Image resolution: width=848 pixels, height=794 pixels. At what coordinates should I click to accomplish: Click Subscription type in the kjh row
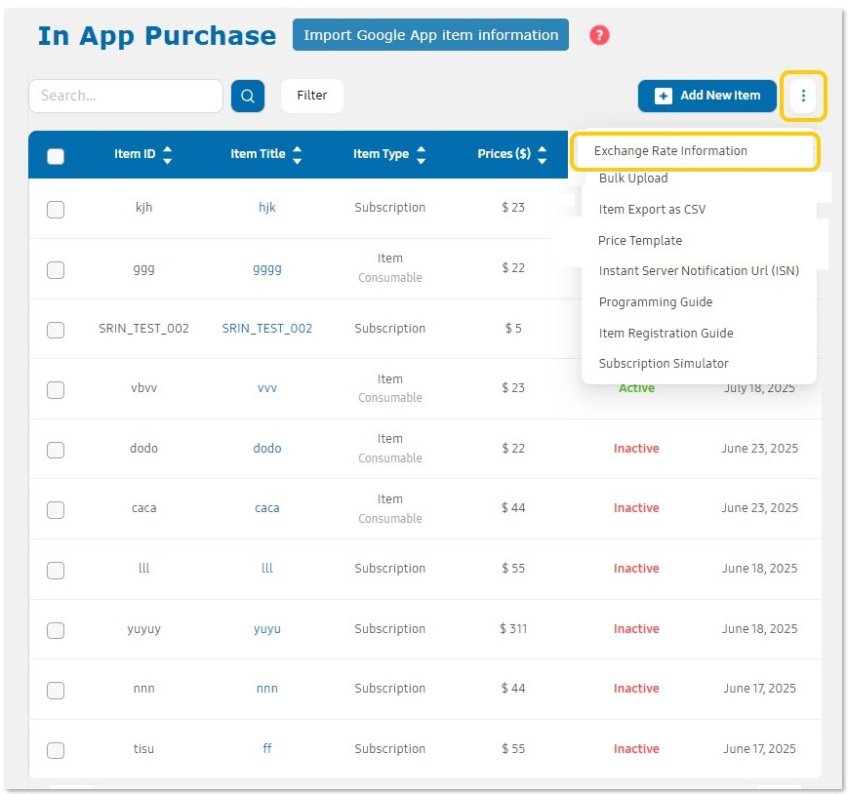[390, 208]
